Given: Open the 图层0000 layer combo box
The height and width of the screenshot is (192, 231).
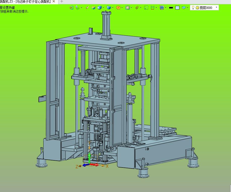Looking at the screenshot, I should pyautogui.click(x=204, y=8).
